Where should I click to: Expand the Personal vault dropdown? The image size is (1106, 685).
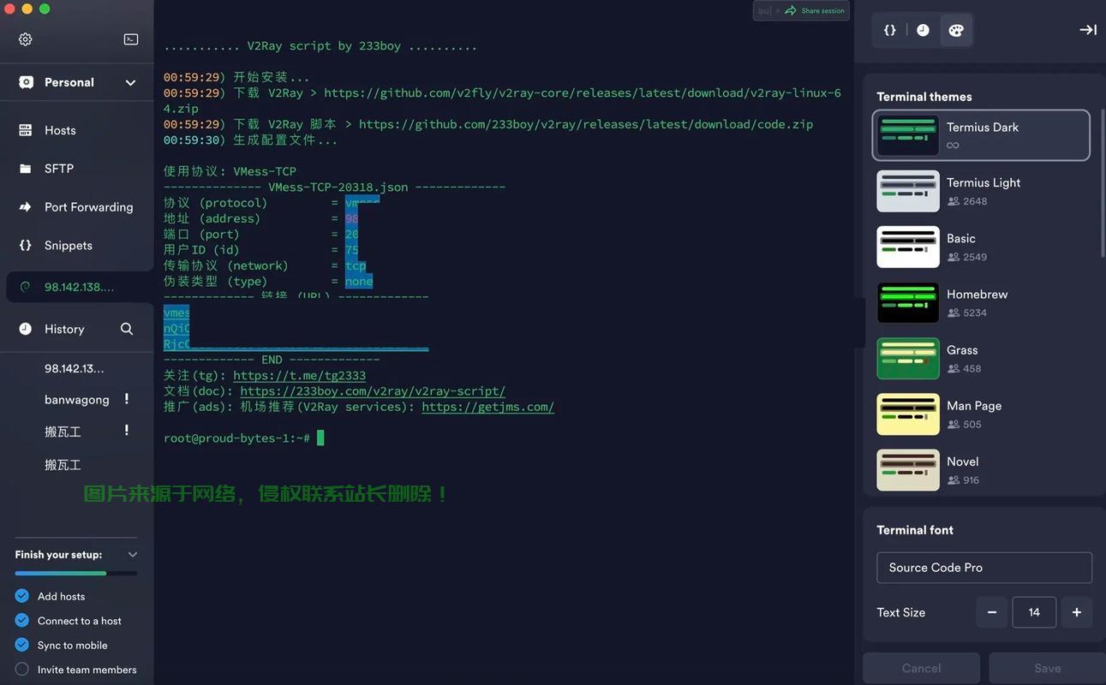[130, 83]
